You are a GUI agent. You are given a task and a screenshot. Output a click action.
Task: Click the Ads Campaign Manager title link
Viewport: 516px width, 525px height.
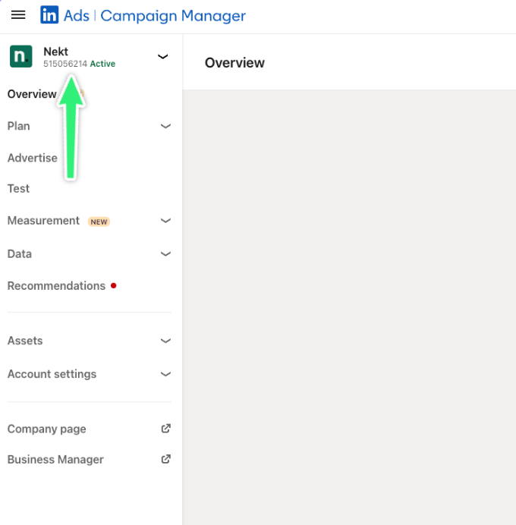click(x=154, y=16)
